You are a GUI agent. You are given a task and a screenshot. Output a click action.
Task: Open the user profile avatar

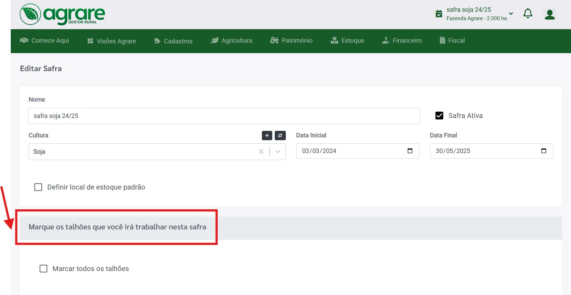click(x=549, y=14)
